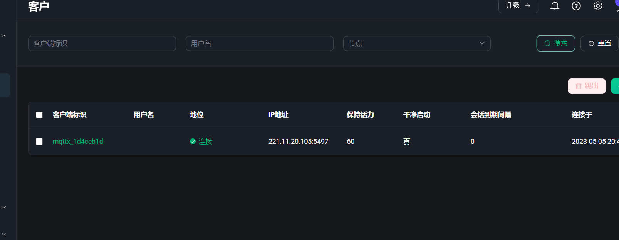The width and height of the screenshot is (619, 240).
Task: Click the 踢出 button label
Action: pyautogui.click(x=592, y=86)
